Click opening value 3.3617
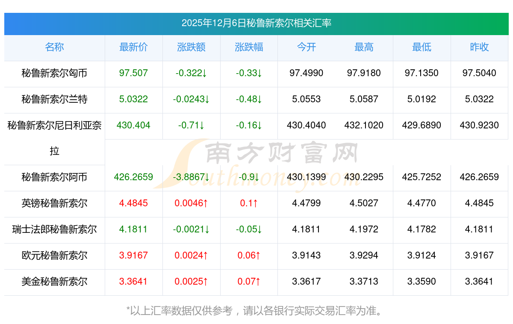This screenshot has height=324, width=513. pyautogui.click(x=307, y=282)
